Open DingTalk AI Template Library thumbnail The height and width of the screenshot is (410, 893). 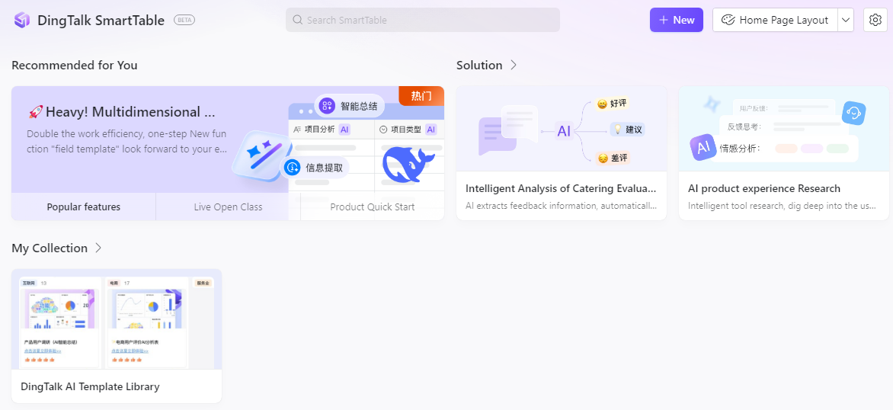tap(117, 319)
